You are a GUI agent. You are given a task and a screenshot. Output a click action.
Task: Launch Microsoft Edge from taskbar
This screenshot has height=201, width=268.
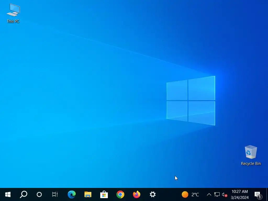click(x=72, y=194)
